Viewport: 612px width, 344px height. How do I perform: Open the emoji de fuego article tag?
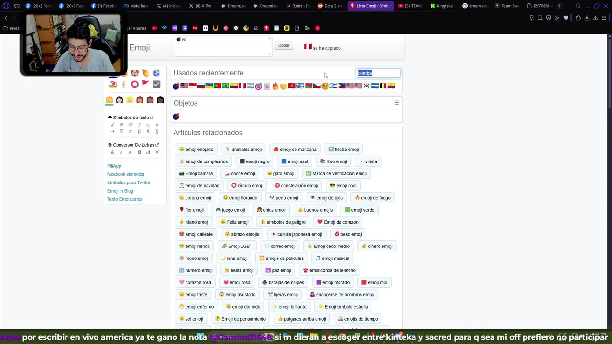pos(372,198)
